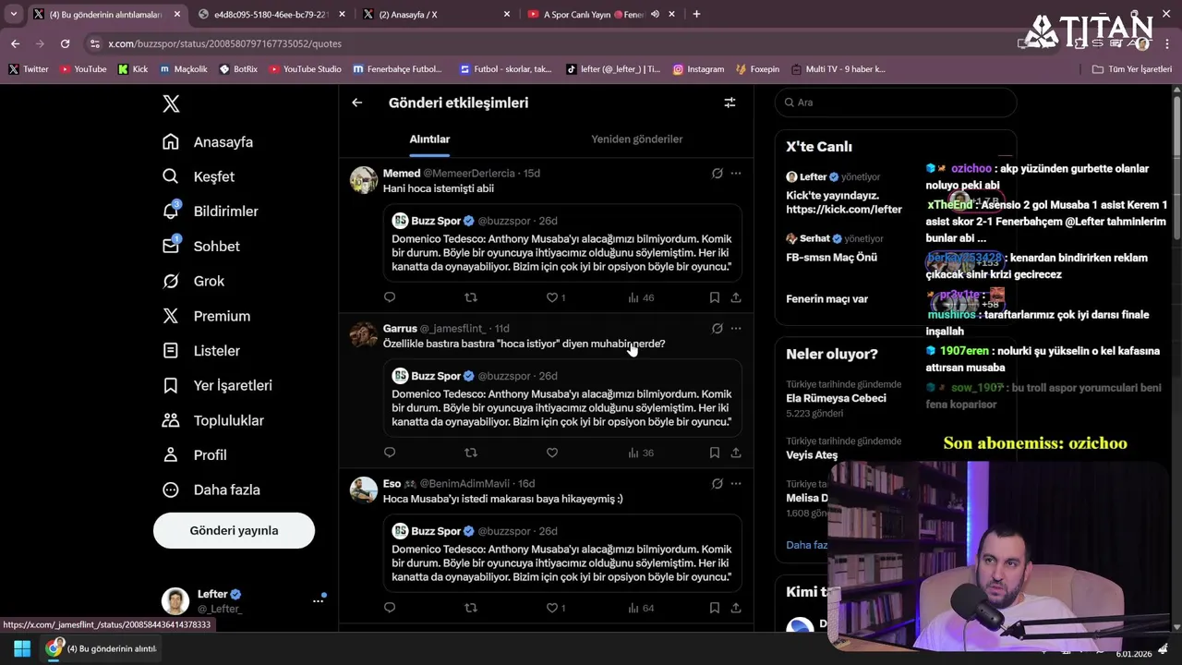Open tab search dropdown in Chrome

[x=13, y=14]
